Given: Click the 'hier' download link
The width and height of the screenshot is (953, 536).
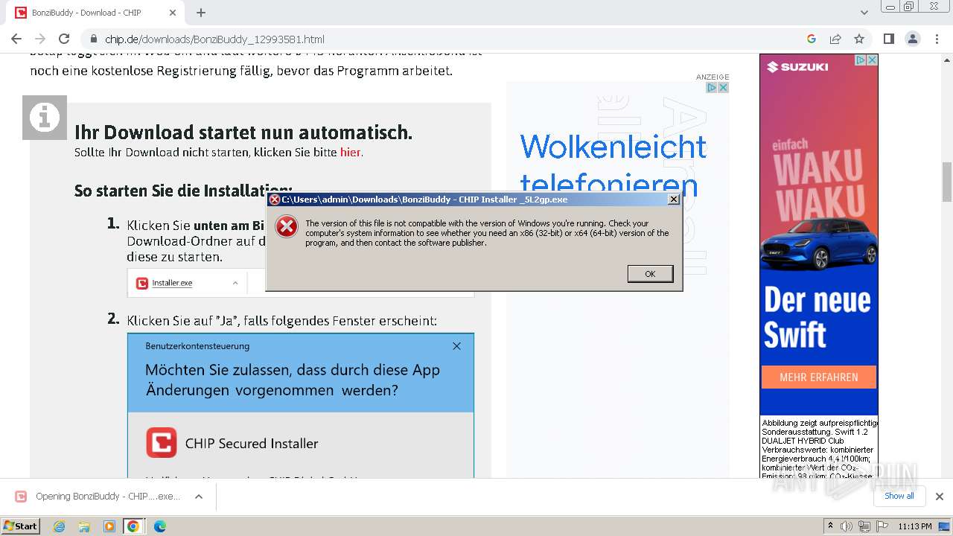Looking at the screenshot, I should [350, 152].
